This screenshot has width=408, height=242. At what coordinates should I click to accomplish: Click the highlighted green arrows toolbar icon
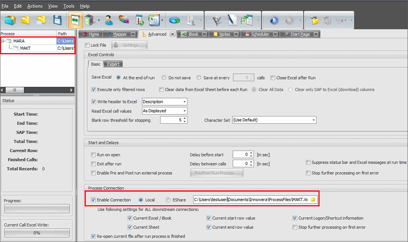tap(75, 20)
